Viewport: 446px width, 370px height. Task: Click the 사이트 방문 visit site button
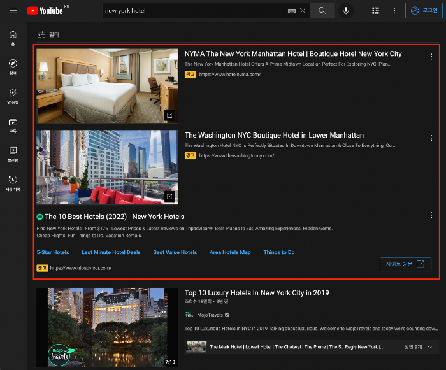pos(405,264)
